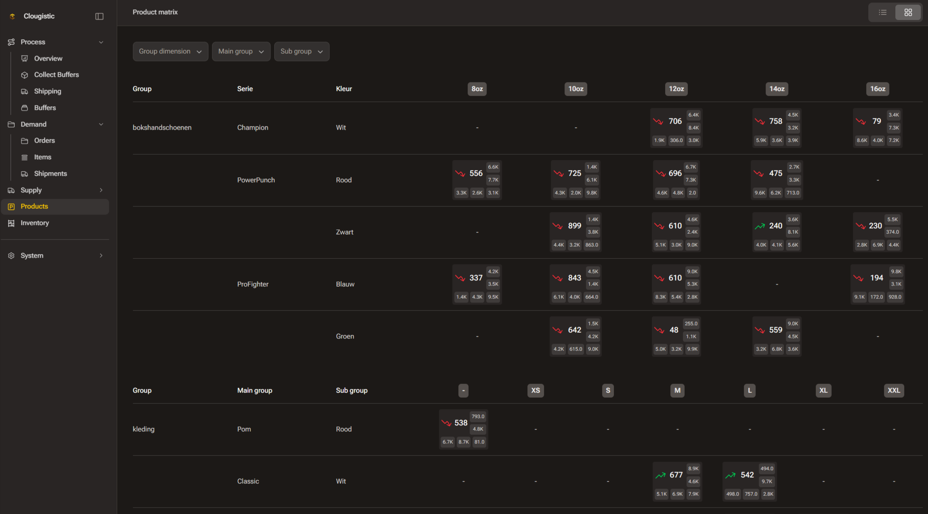928x514 pixels.
Task: Click the System gear icon
Action: click(11, 256)
